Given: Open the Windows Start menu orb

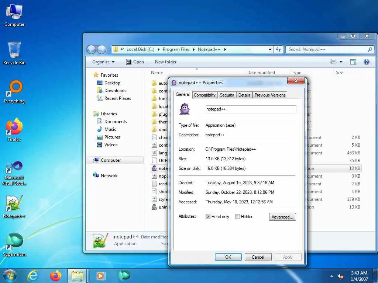Looking at the screenshot, I should tap(10, 276).
